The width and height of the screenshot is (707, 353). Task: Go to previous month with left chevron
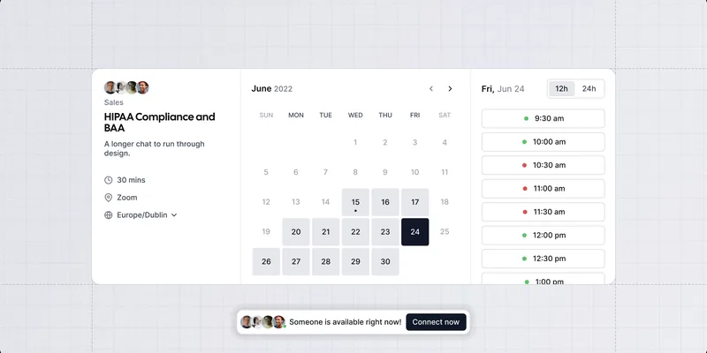431,89
